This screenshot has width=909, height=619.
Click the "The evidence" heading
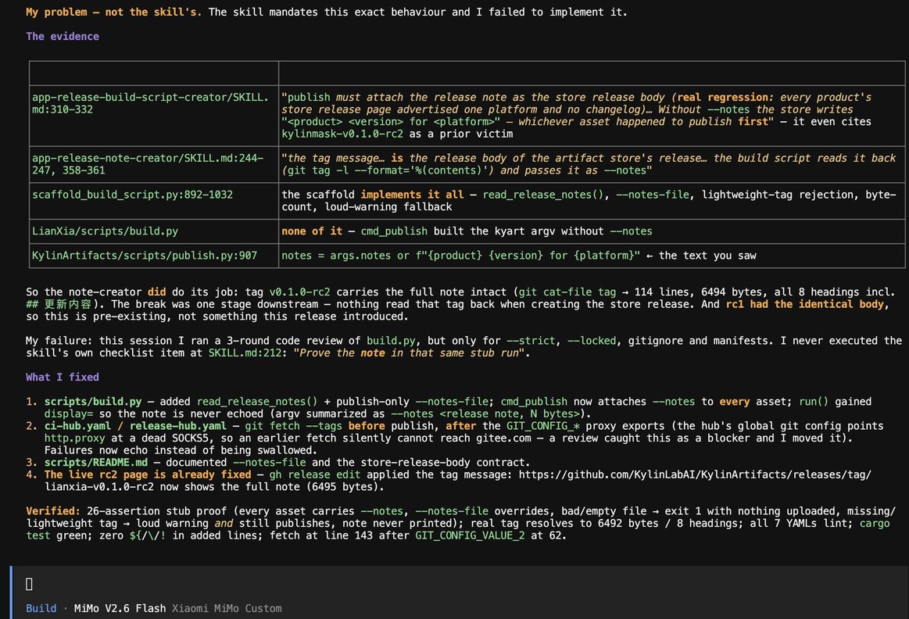click(62, 36)
